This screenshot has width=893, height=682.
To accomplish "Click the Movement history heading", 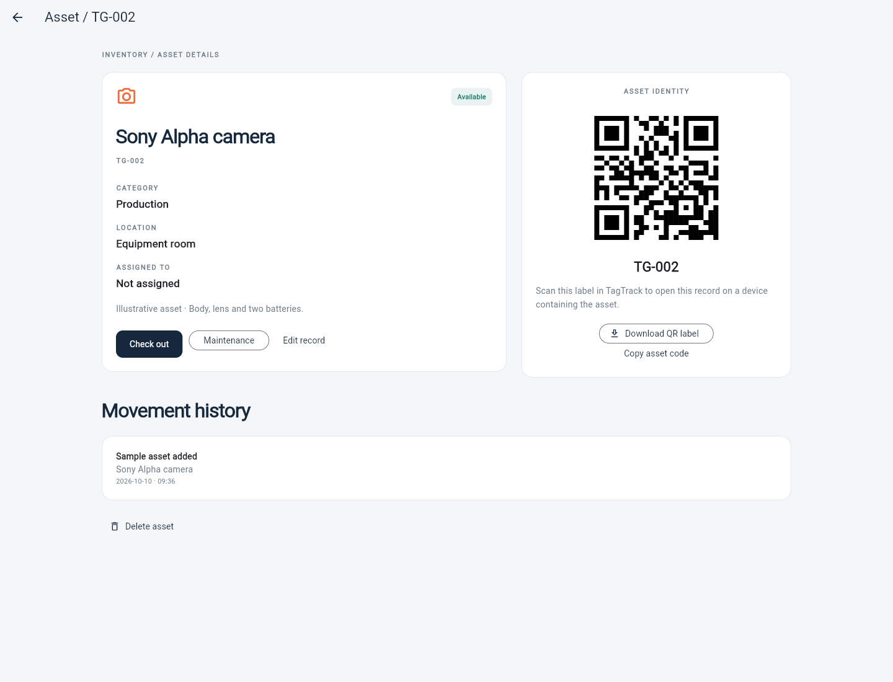I will (176, 410).
